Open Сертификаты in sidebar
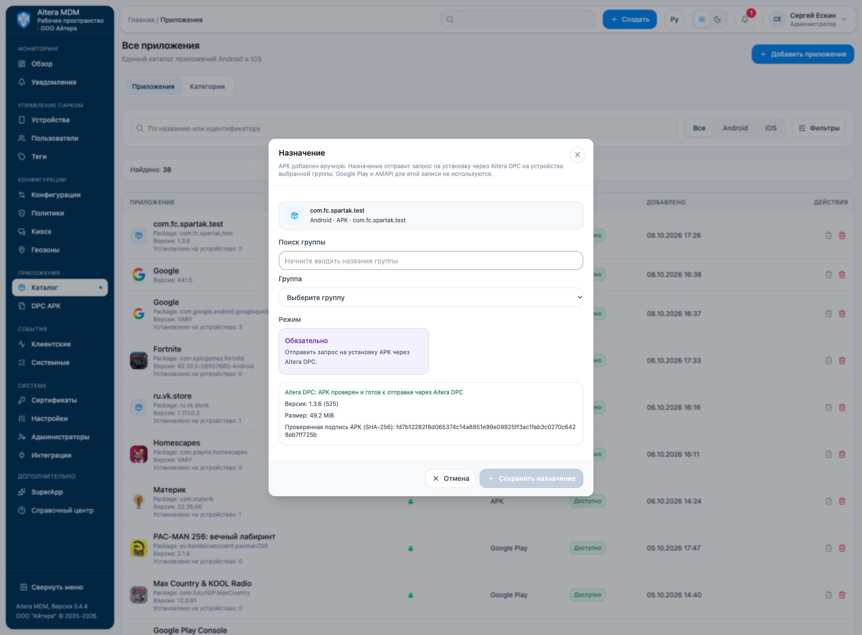Viewport: 862px width, 635px height. 60,400
